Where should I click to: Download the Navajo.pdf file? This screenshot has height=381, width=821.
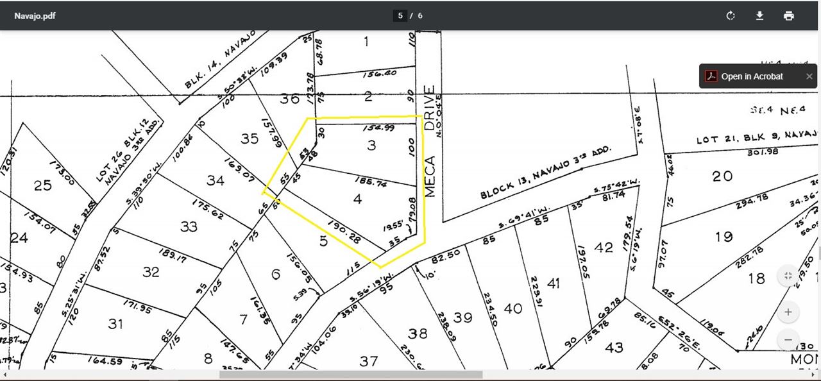(759, 16)
